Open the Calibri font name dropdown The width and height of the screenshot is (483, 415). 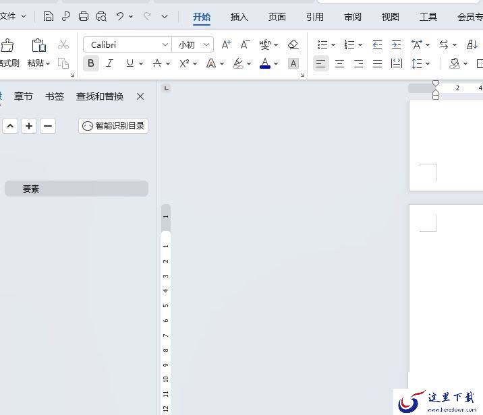(165, 45)
